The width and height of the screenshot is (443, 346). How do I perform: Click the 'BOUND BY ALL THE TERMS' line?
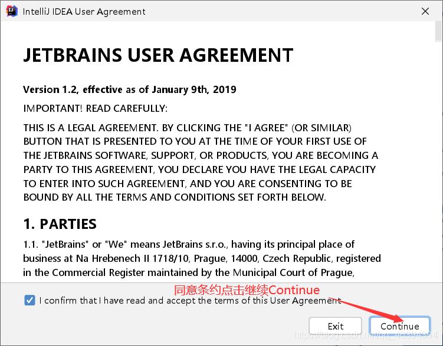pyautogui.click(x=175, y=197)
